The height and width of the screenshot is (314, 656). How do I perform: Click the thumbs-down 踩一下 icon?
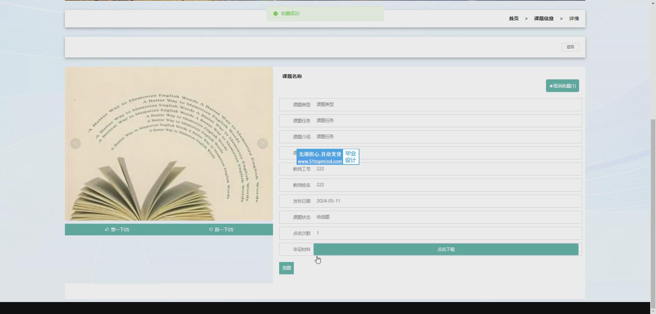(x=211, y=229)
